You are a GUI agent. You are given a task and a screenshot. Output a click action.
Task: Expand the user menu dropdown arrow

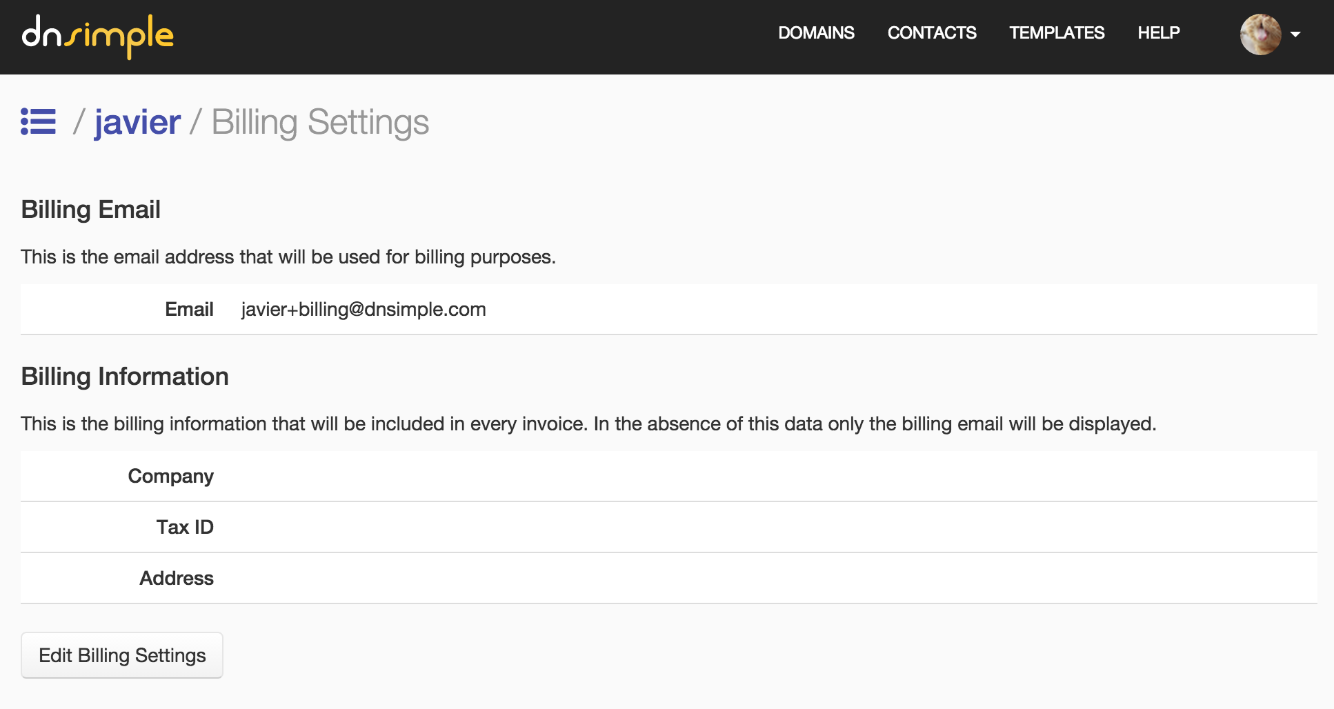[1295, 34]
